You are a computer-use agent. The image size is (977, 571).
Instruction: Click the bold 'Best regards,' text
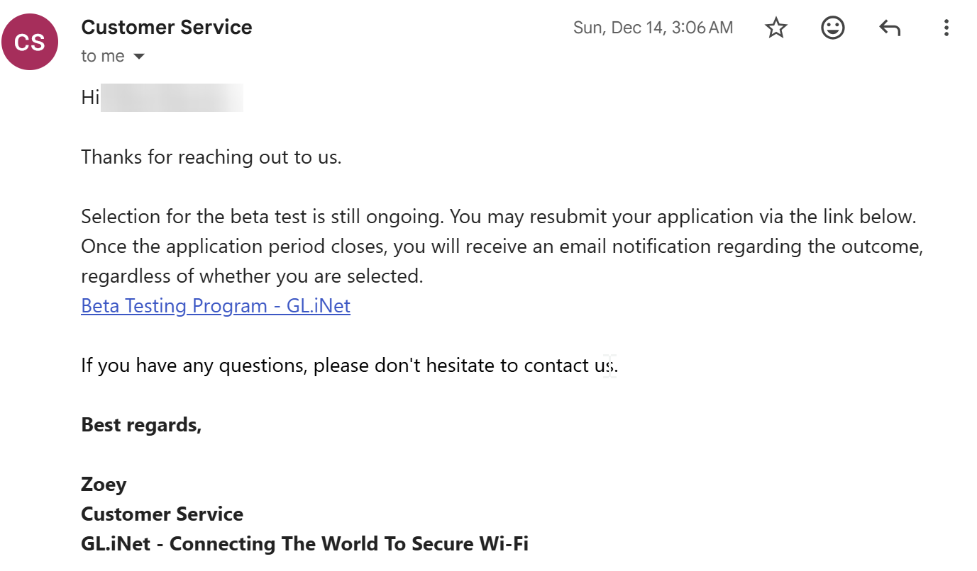coord(141,425)
